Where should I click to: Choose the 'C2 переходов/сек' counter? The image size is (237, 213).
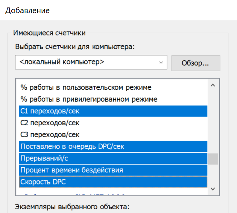click(x=50, y=123)
